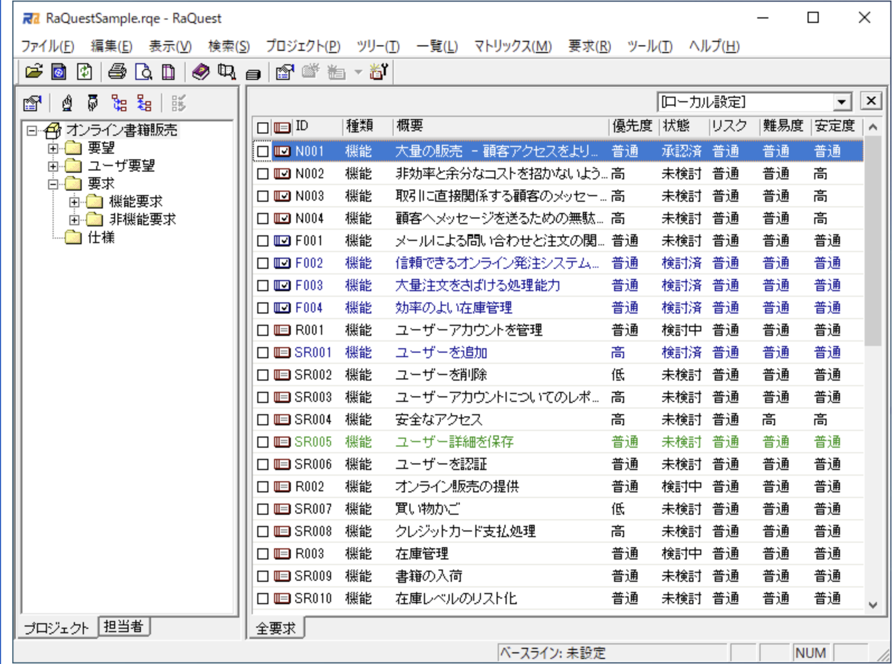Check the checkbox for row N002
The height and width of the screenshot is (664, 892).
click(x=262, y=174)
